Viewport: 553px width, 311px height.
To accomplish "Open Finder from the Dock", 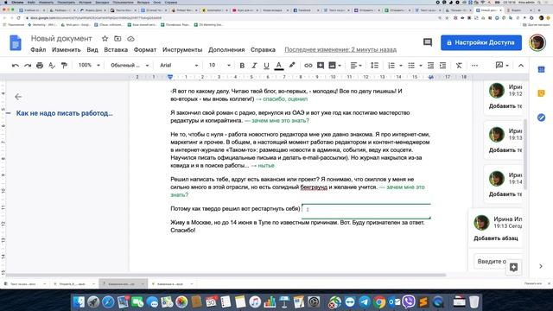I will 79,301.
